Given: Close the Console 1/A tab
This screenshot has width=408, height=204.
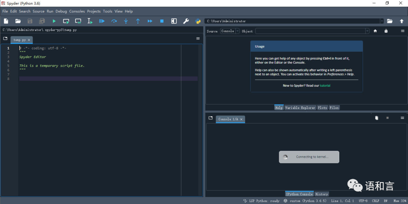Looking at the screenshot, I should tap(241, 119).
